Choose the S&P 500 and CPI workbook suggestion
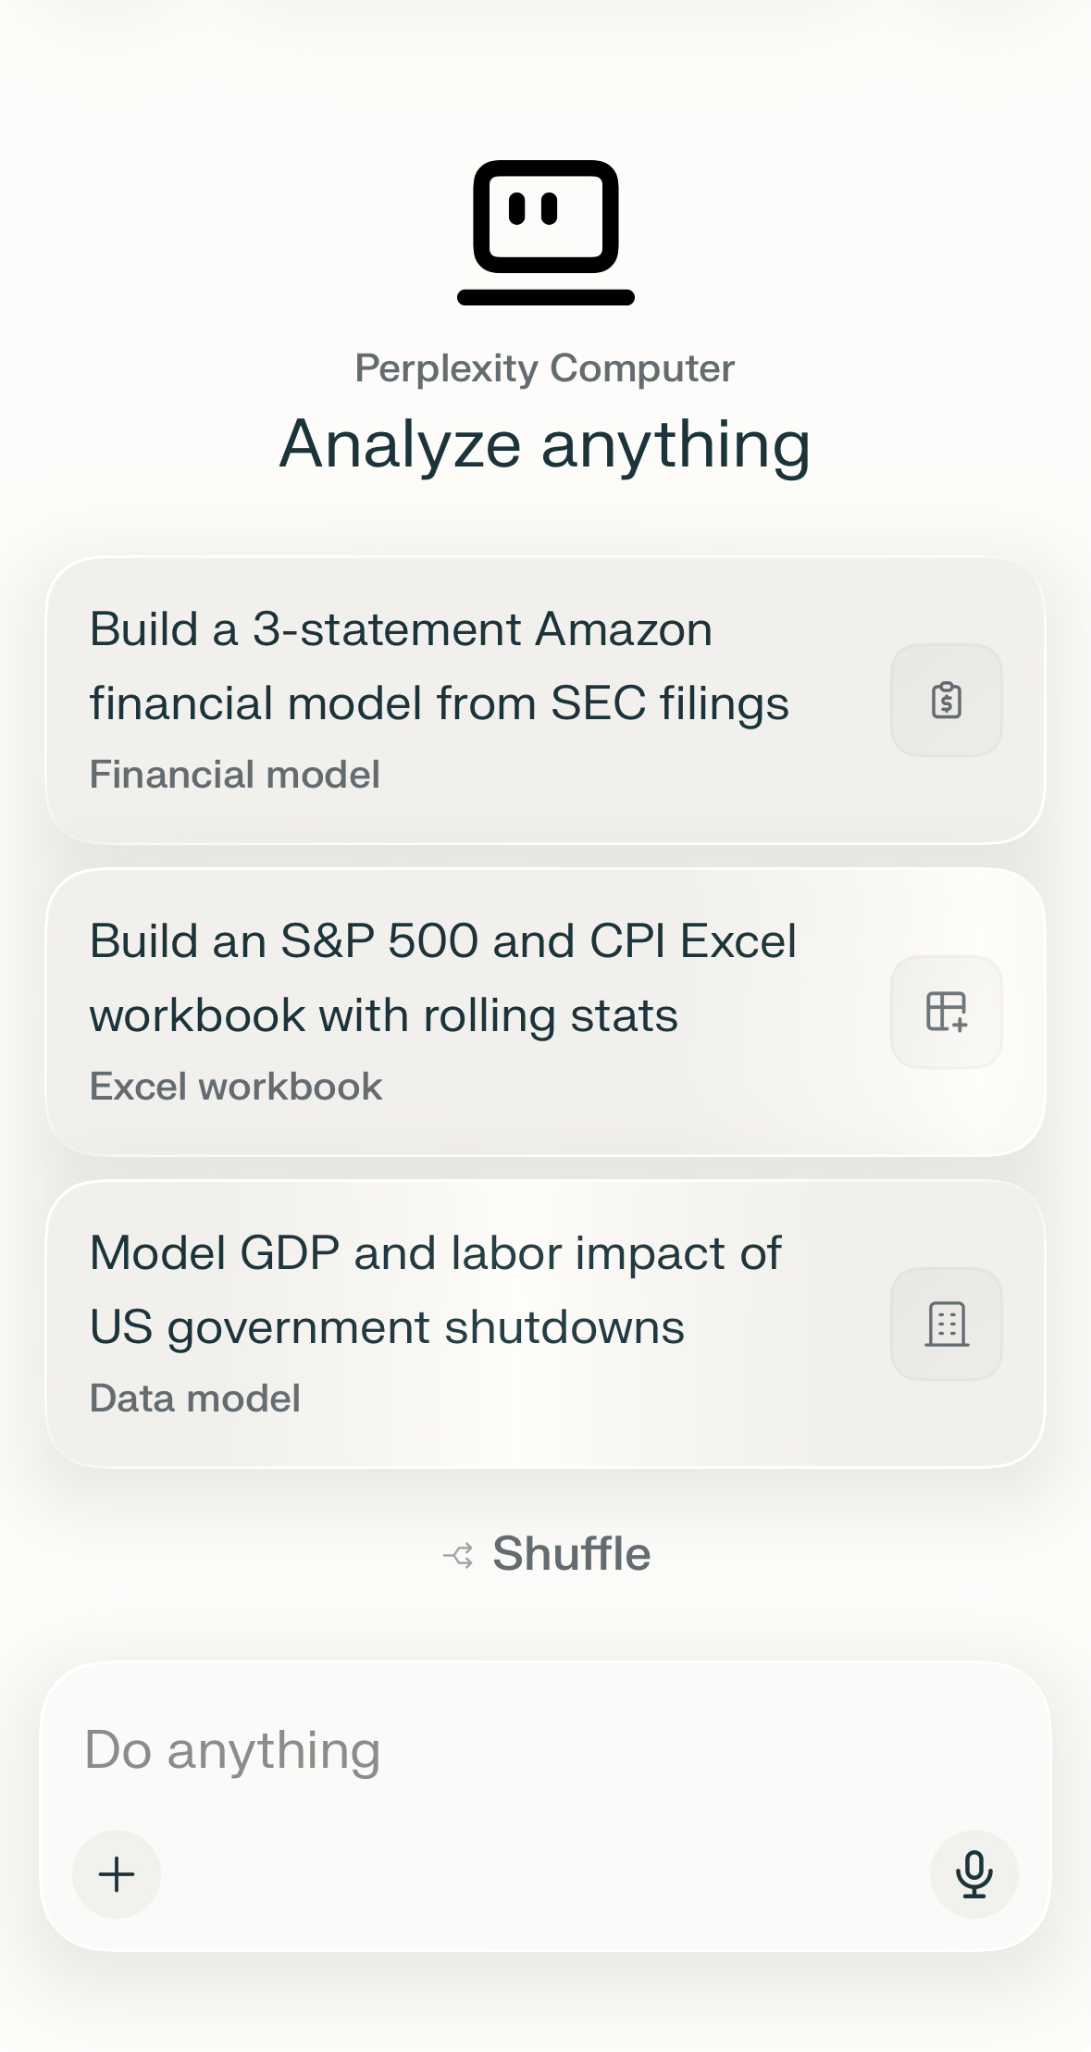Image resolution: width=1091 pixels, height=2052 pixels. pyautogui.click(x=444, y=978)
